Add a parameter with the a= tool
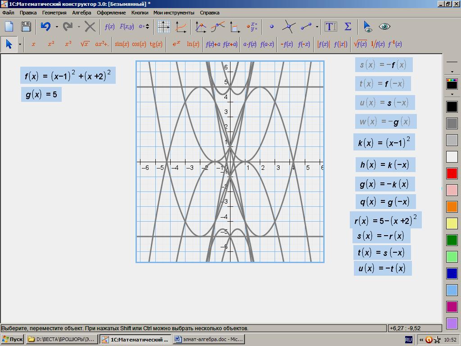The image size is (461, 346). (144, 27)
